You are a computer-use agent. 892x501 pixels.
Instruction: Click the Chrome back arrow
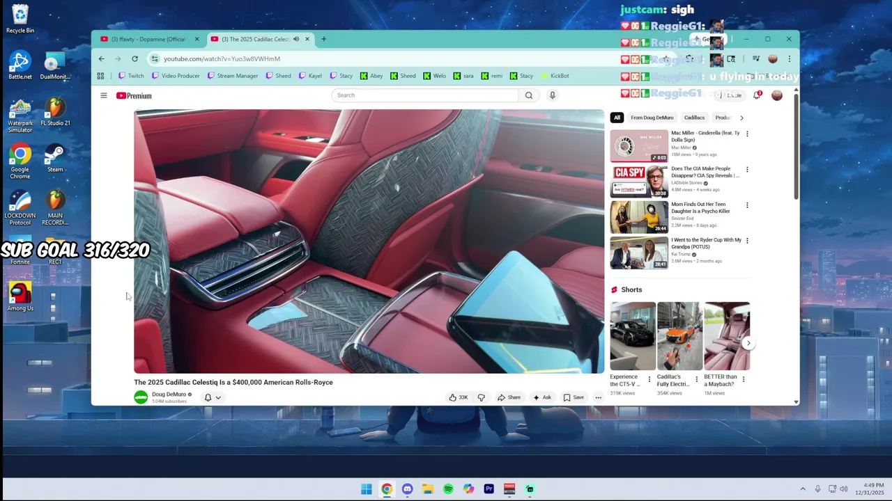point(102,58)
